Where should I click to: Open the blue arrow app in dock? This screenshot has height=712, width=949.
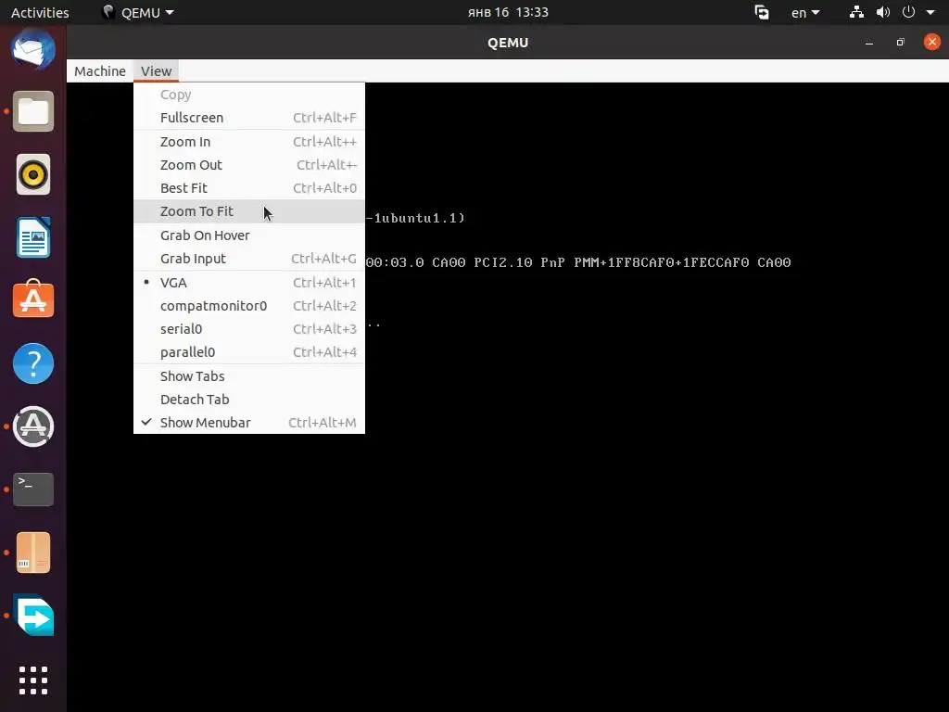[x=33, y=616]
